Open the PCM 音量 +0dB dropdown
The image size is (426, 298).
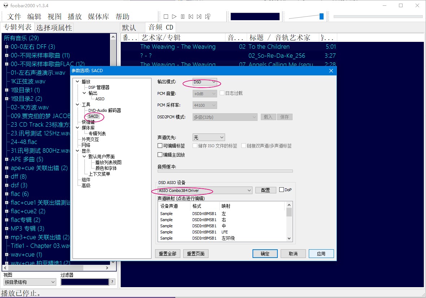click(x=205, y=94)
